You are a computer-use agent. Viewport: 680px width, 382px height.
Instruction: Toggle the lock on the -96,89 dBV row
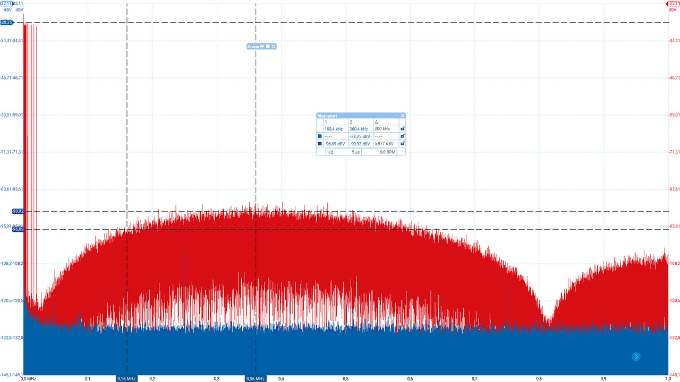coord(402,143)
